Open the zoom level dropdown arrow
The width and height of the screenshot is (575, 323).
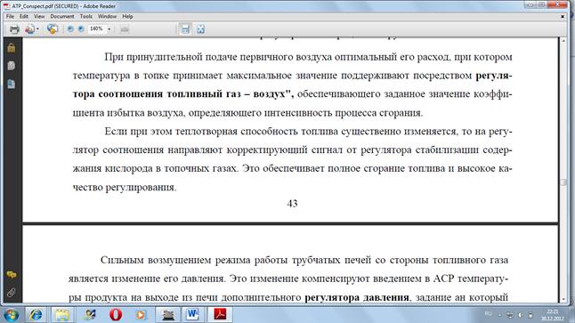(x=109, y=29)
